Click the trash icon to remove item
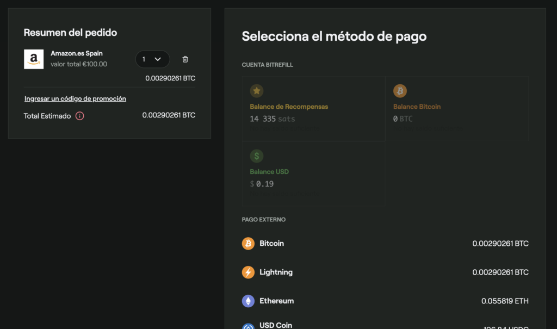The height and width of the screenshot is (329, 557). point(185,59)
